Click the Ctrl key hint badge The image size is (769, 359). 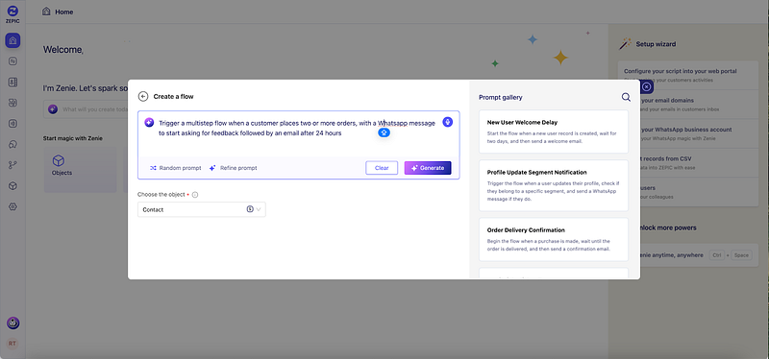pos(716,255)
